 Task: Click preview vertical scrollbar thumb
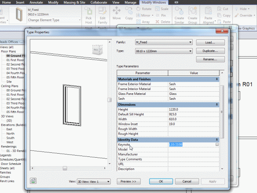point(110,100)
